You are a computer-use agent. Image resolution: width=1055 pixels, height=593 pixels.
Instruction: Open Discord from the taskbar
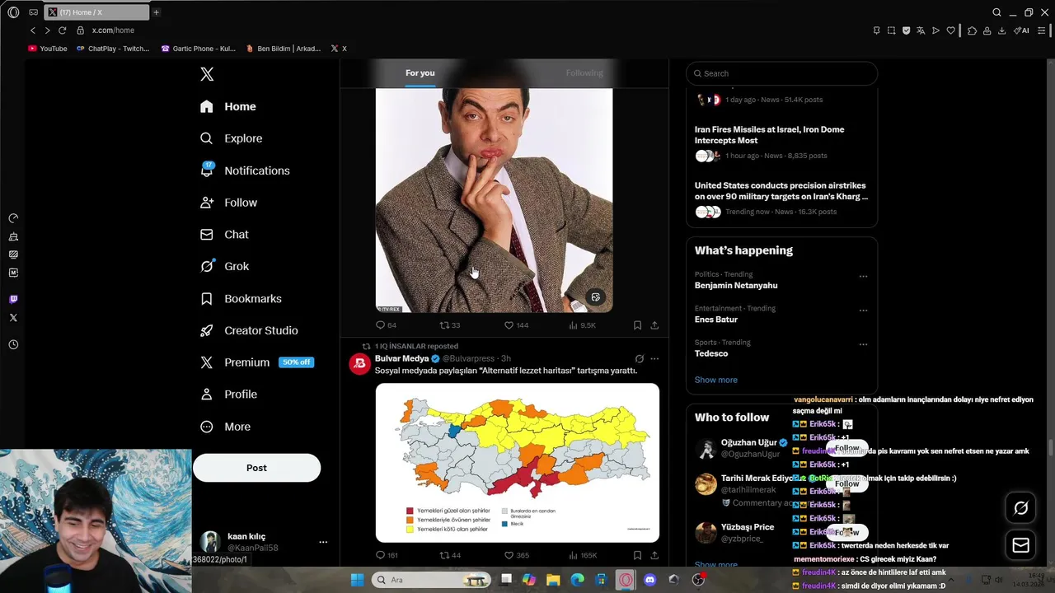pyautogui.click(x=649, y=580)
